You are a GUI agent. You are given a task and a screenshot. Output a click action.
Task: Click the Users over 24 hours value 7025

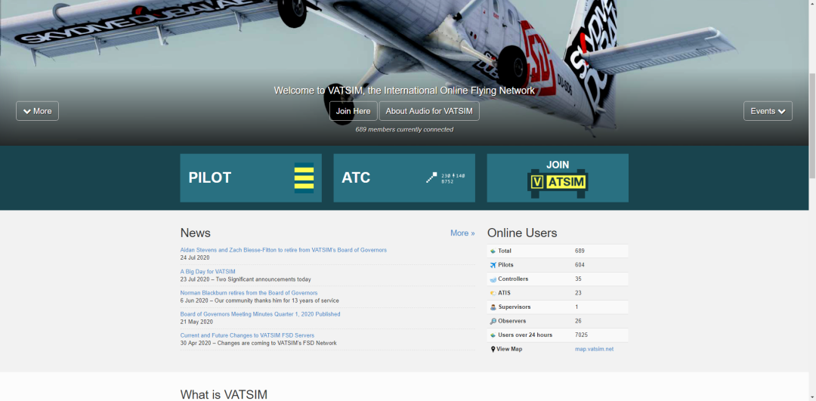tap(581, 335)
